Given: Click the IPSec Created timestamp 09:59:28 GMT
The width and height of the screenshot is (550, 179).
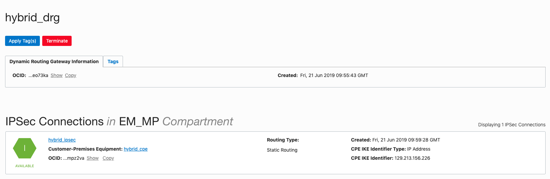Looking at the screenshot, I should pyautogui.click(x=406, y=140).
